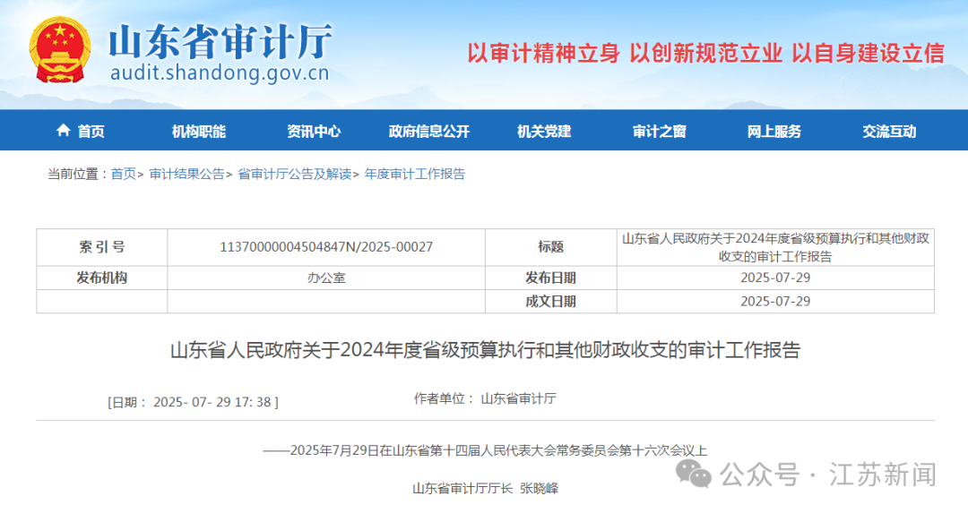Viewport: 968px width, 513px height.
Task: Click the 山东省审计厅 site title
Action: pyautogui.click(x=220, y=40)
